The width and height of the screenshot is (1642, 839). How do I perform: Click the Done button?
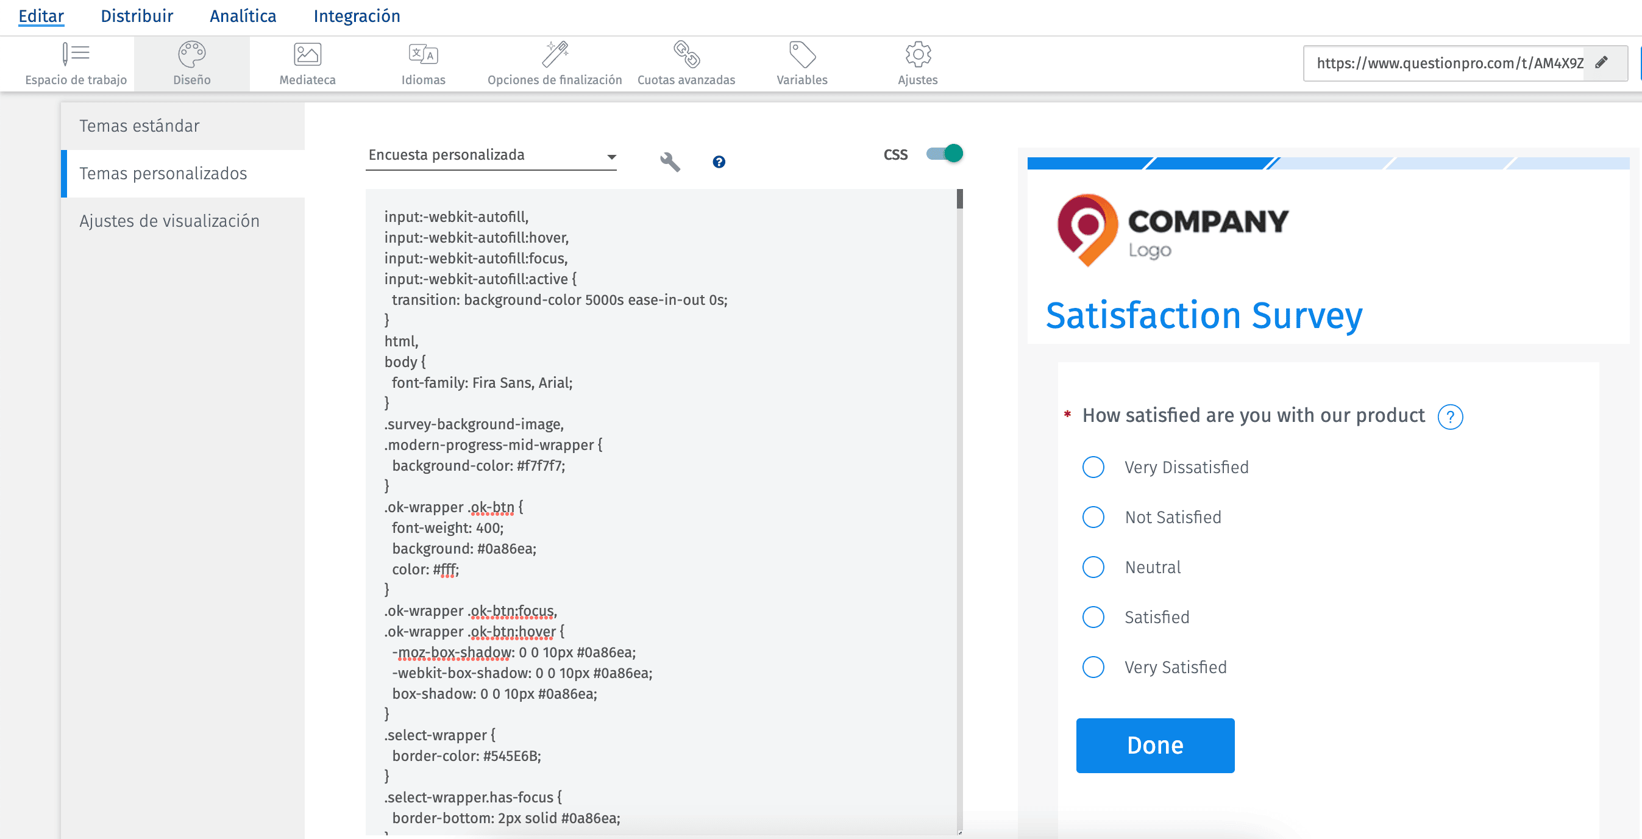(1155, 746)
